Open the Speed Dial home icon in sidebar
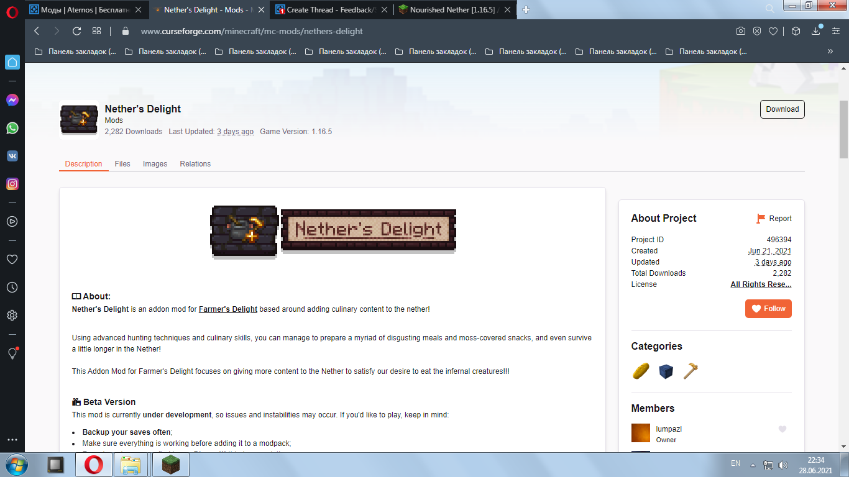 (x=12, y=62)
